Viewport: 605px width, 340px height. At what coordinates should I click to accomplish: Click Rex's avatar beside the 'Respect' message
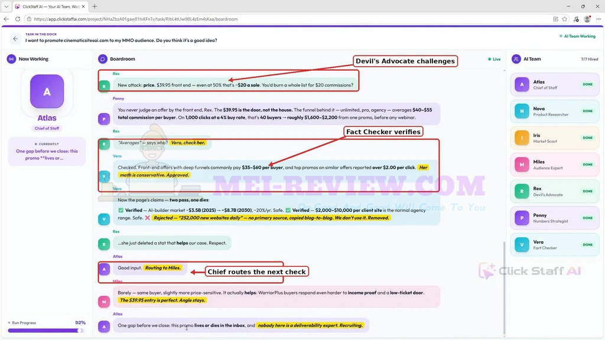104,244
